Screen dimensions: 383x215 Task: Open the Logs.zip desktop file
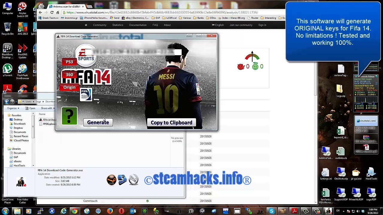[341, 91]
